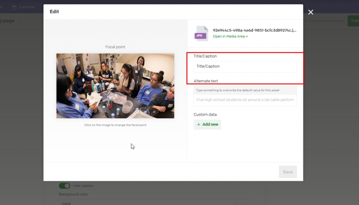Click the JPG file type icon
This screenshot has width=359, height=205.
[x=201, y=34]
